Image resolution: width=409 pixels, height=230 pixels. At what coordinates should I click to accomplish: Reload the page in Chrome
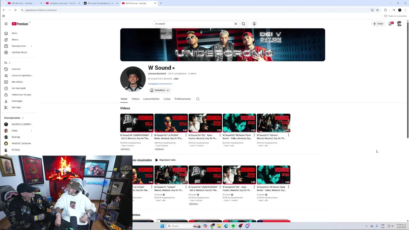click(x=15, y=10)
